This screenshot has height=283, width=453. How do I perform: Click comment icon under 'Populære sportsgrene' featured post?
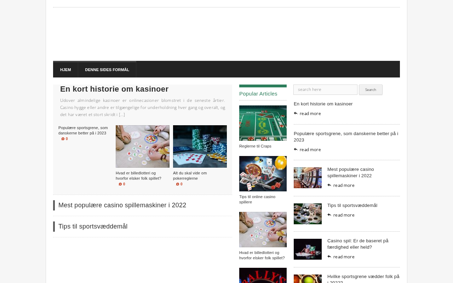[x=63, y=139]
